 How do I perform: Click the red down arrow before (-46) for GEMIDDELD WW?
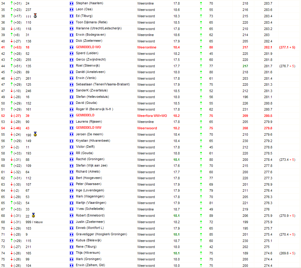pyautogui.click(x=11, y=128)
